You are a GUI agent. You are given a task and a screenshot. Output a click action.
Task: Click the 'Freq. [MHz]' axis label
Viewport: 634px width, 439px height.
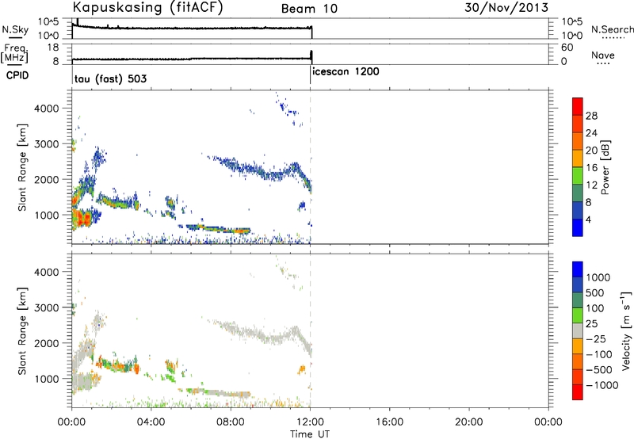click(x=14, y=54)
